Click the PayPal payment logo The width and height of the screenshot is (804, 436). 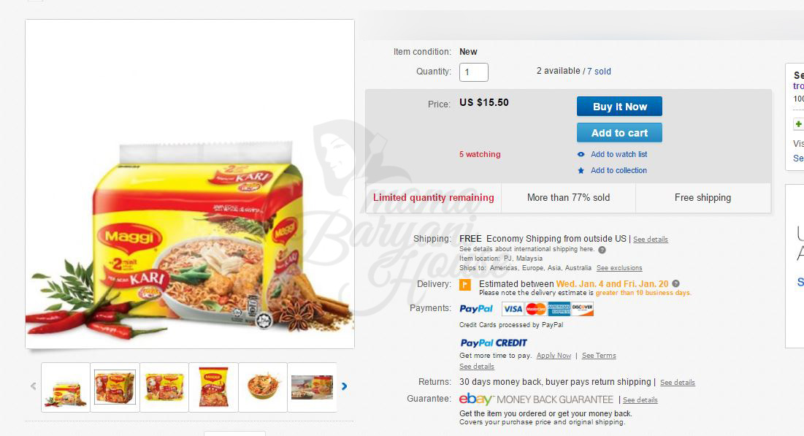(476, 309)
